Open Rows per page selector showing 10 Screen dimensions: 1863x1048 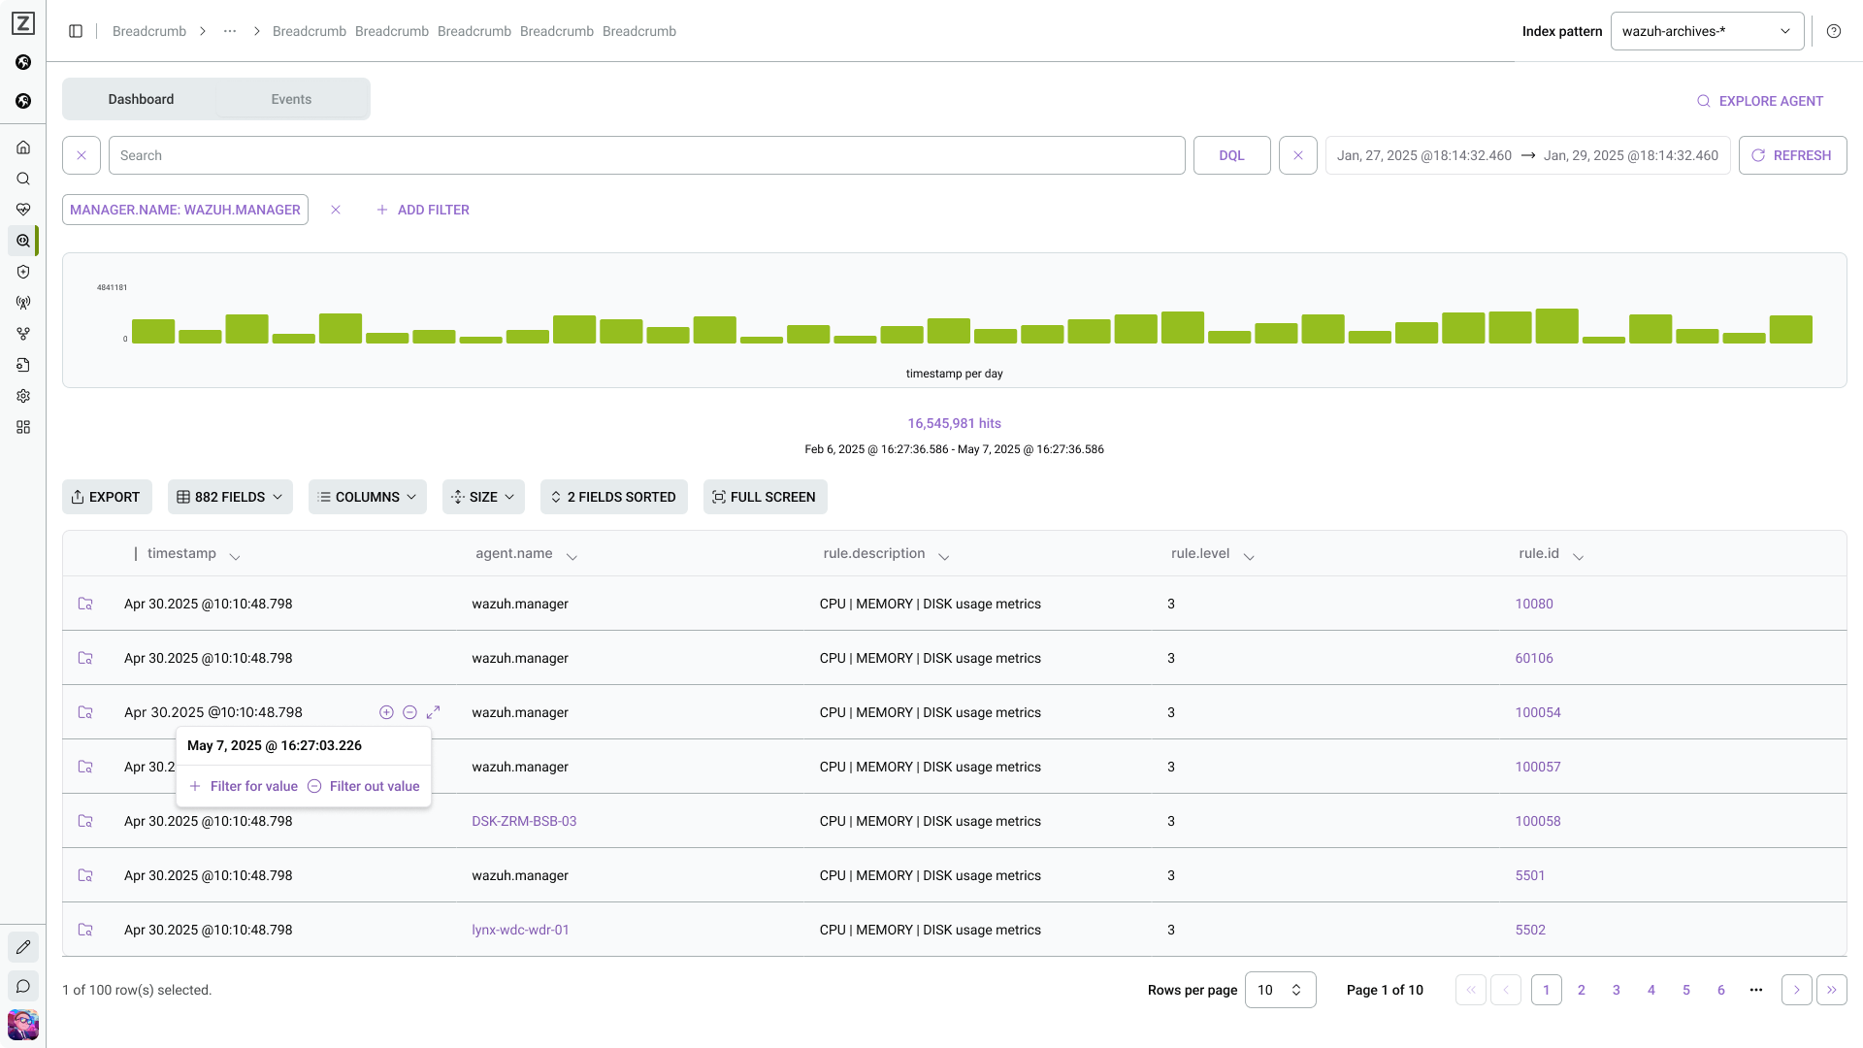(x=1280, y=990)
